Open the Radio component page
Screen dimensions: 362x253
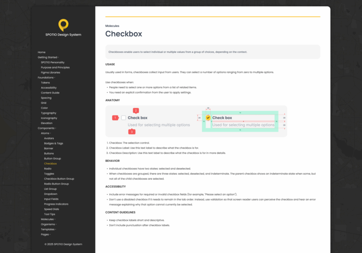pyautogui.click(x=48, y=169)
